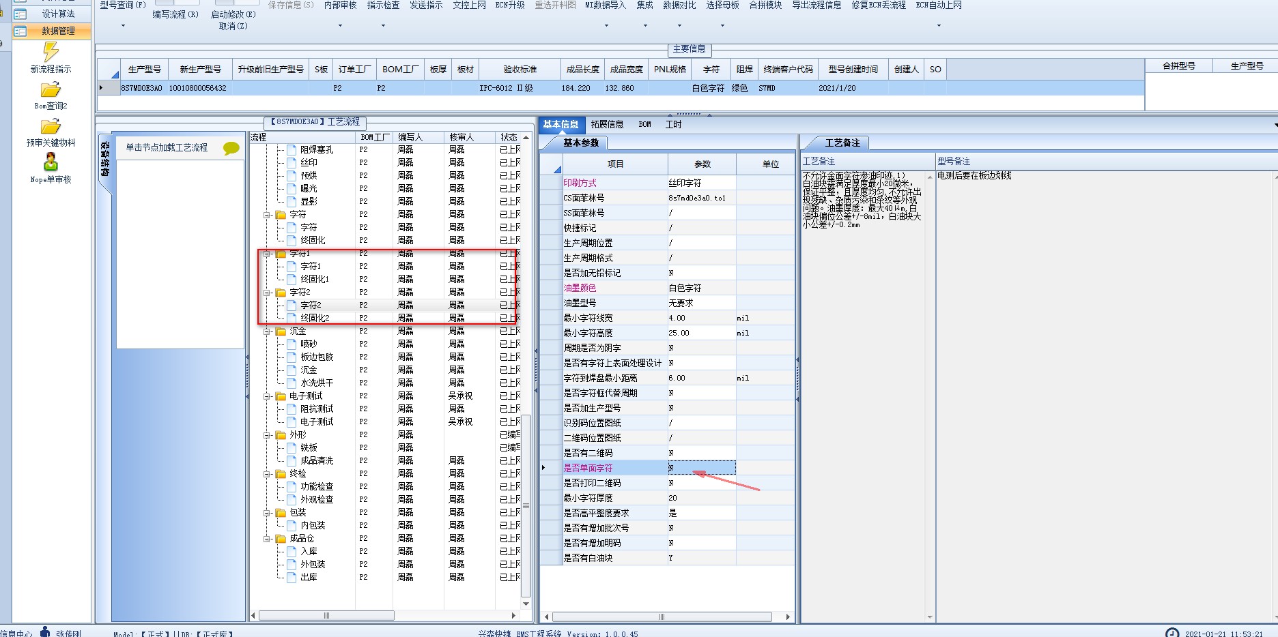Open the Bom查询2 folder icon
Viewport: 1278px width, 637px height.
coord(51,89)
